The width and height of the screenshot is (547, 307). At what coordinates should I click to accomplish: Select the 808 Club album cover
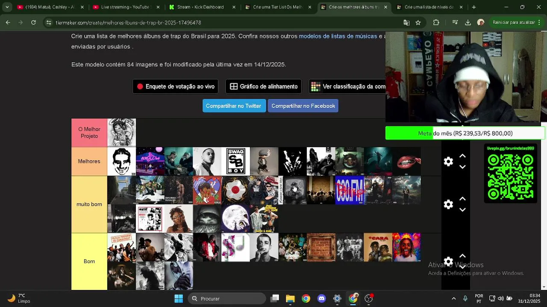coord(150,161)
